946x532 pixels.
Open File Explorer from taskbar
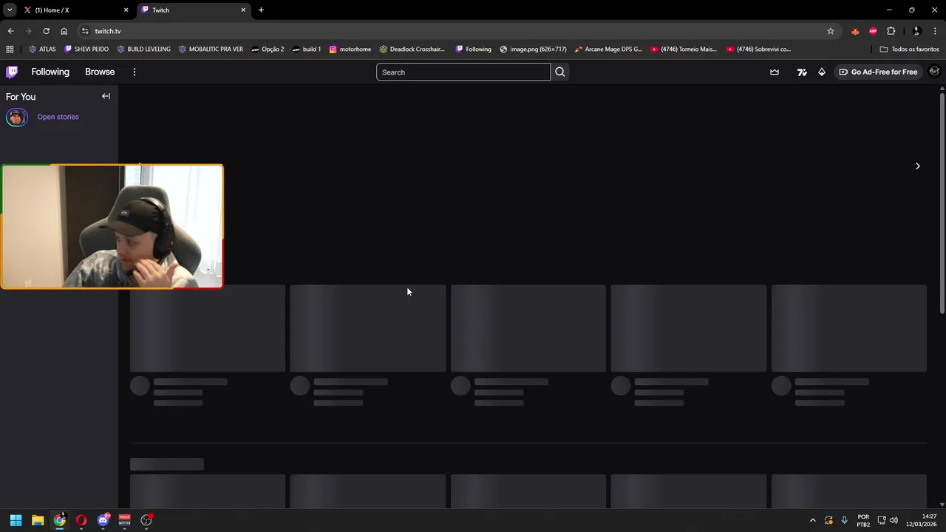38,520
